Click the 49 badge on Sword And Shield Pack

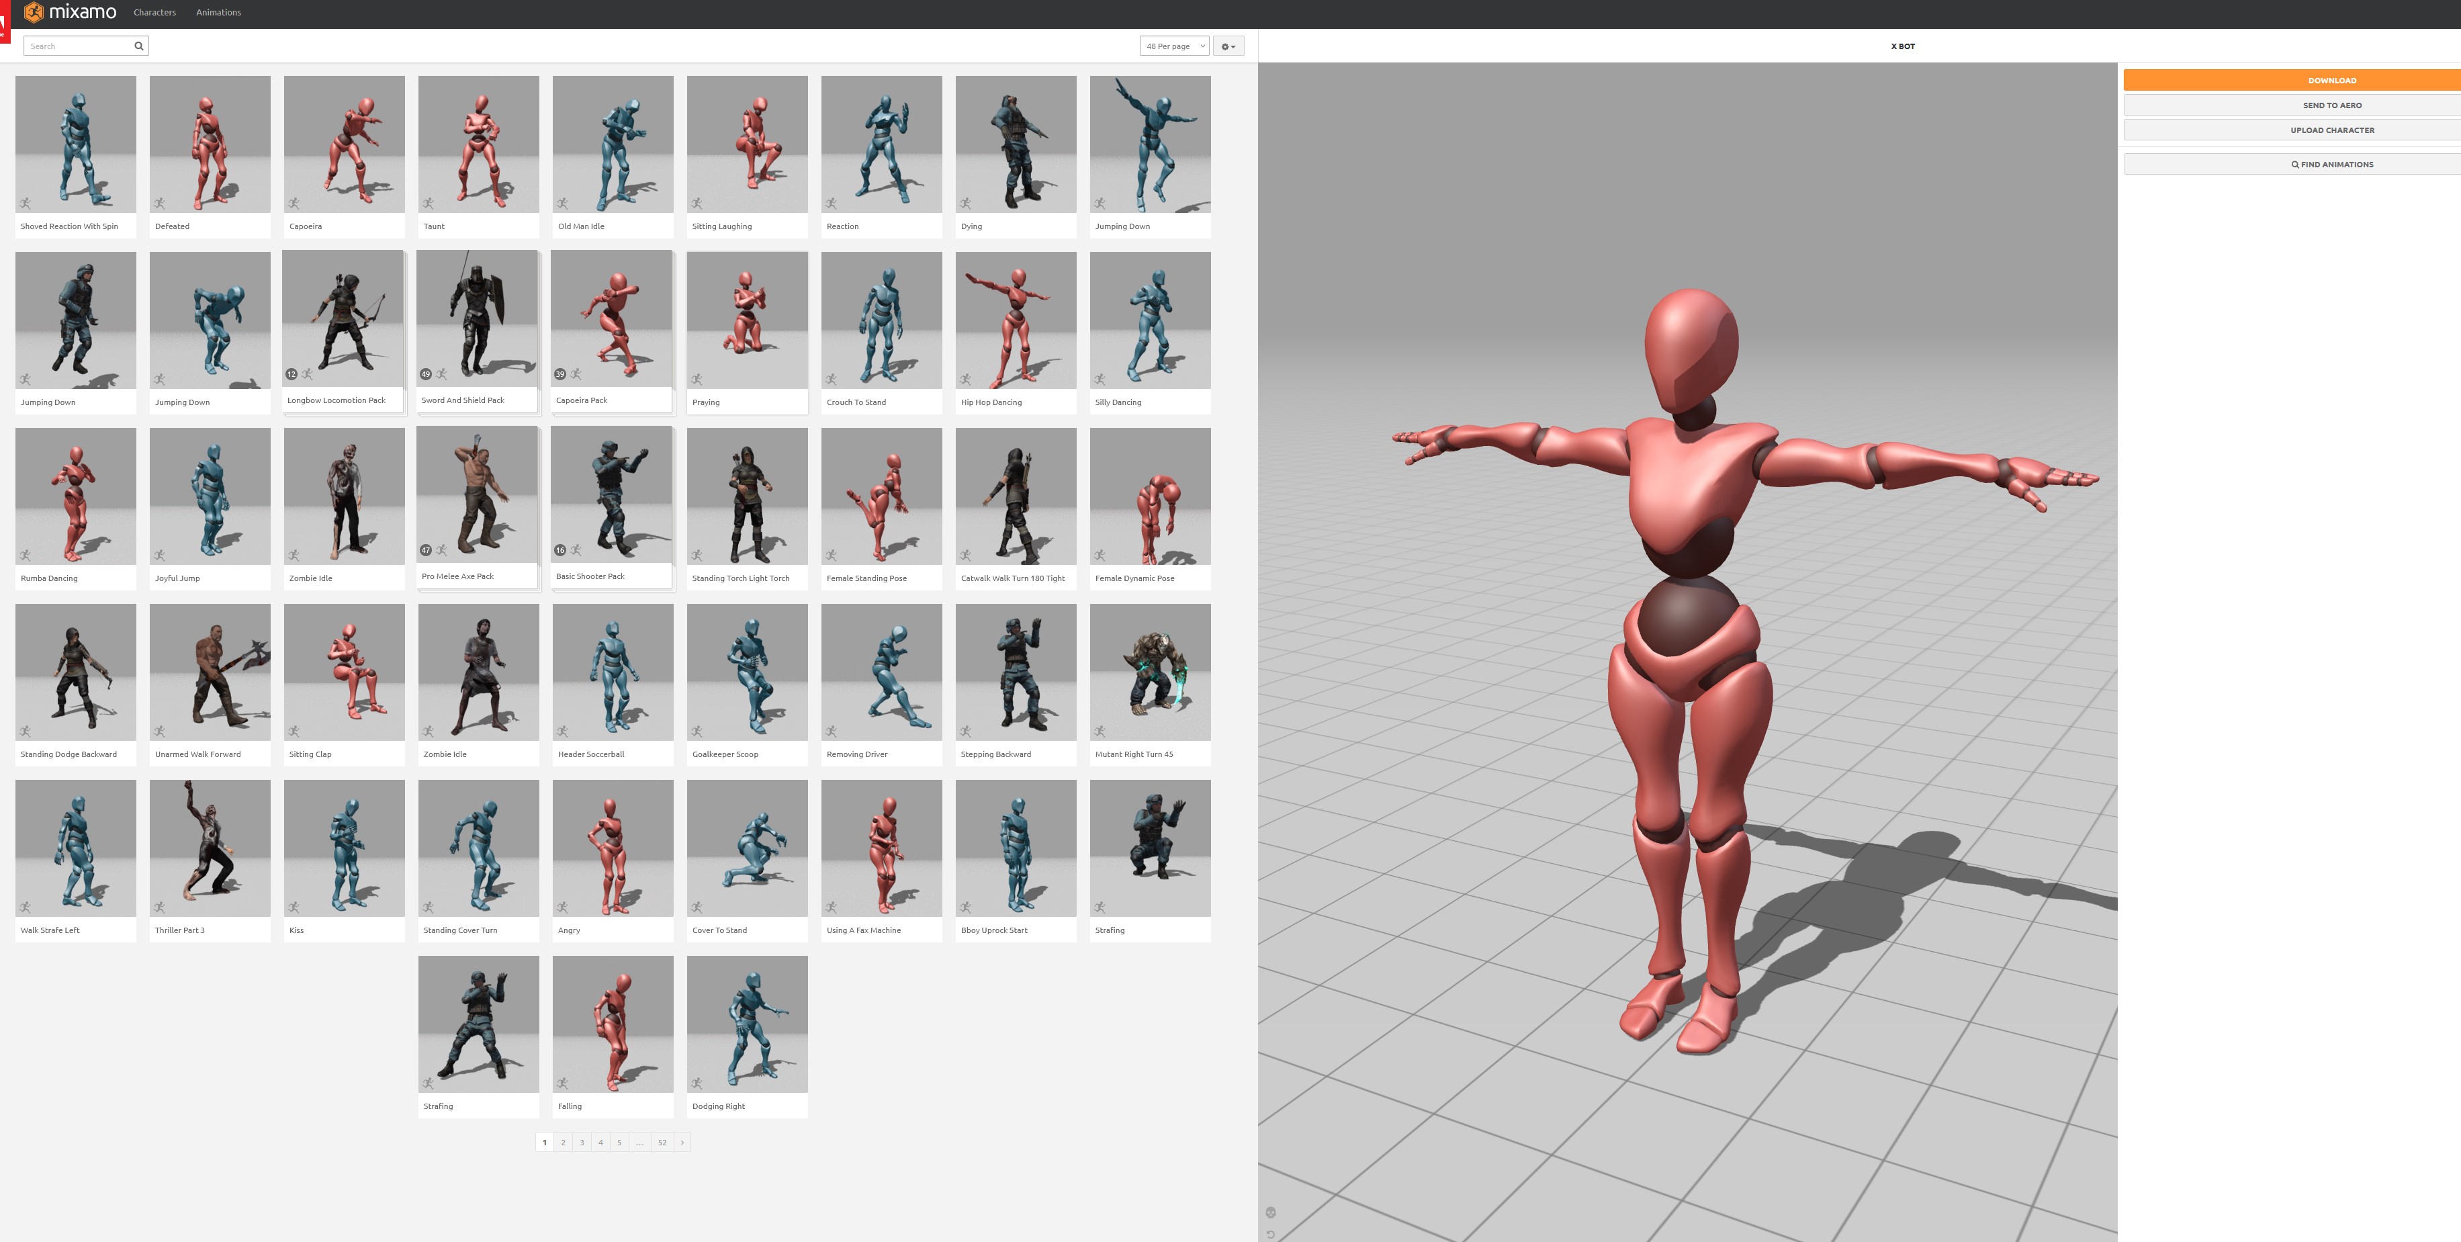coord(426,375)
